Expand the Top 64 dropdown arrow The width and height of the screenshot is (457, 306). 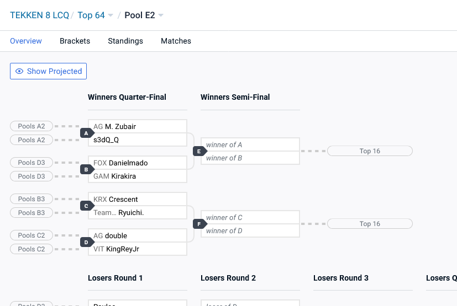tap(111, 15)
